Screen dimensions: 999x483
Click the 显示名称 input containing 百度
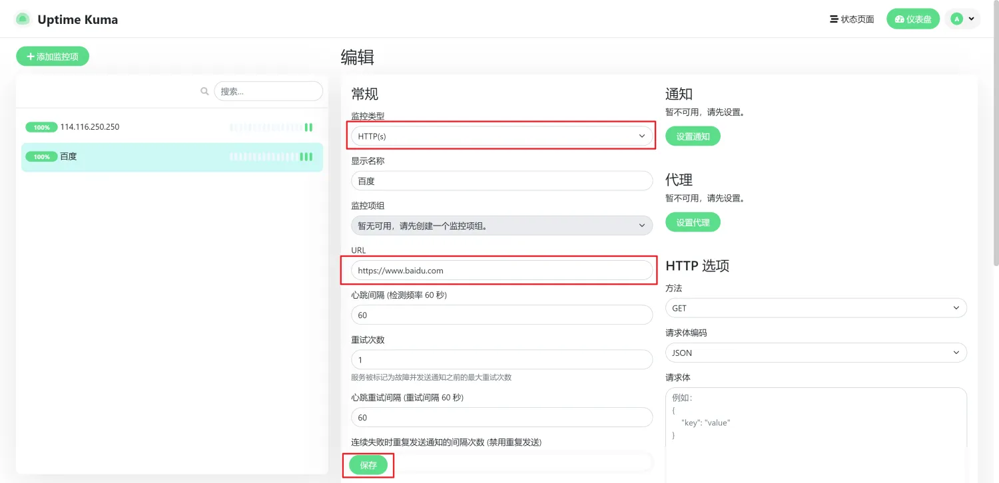click(501, 181)
